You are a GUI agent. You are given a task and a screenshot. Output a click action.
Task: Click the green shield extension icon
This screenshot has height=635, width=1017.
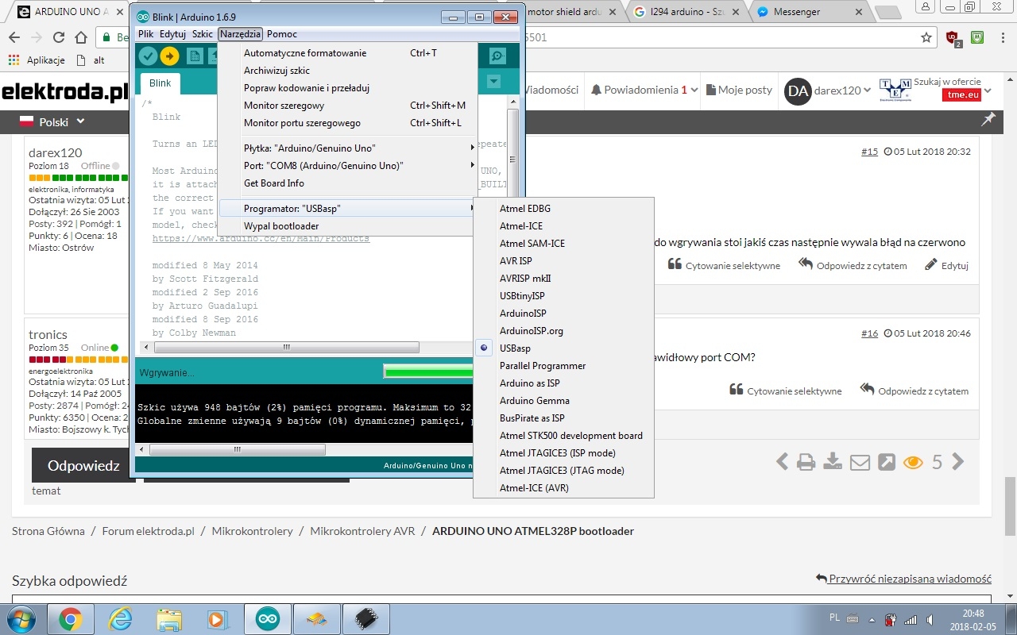pyautogui.click(x=978, y=37)
